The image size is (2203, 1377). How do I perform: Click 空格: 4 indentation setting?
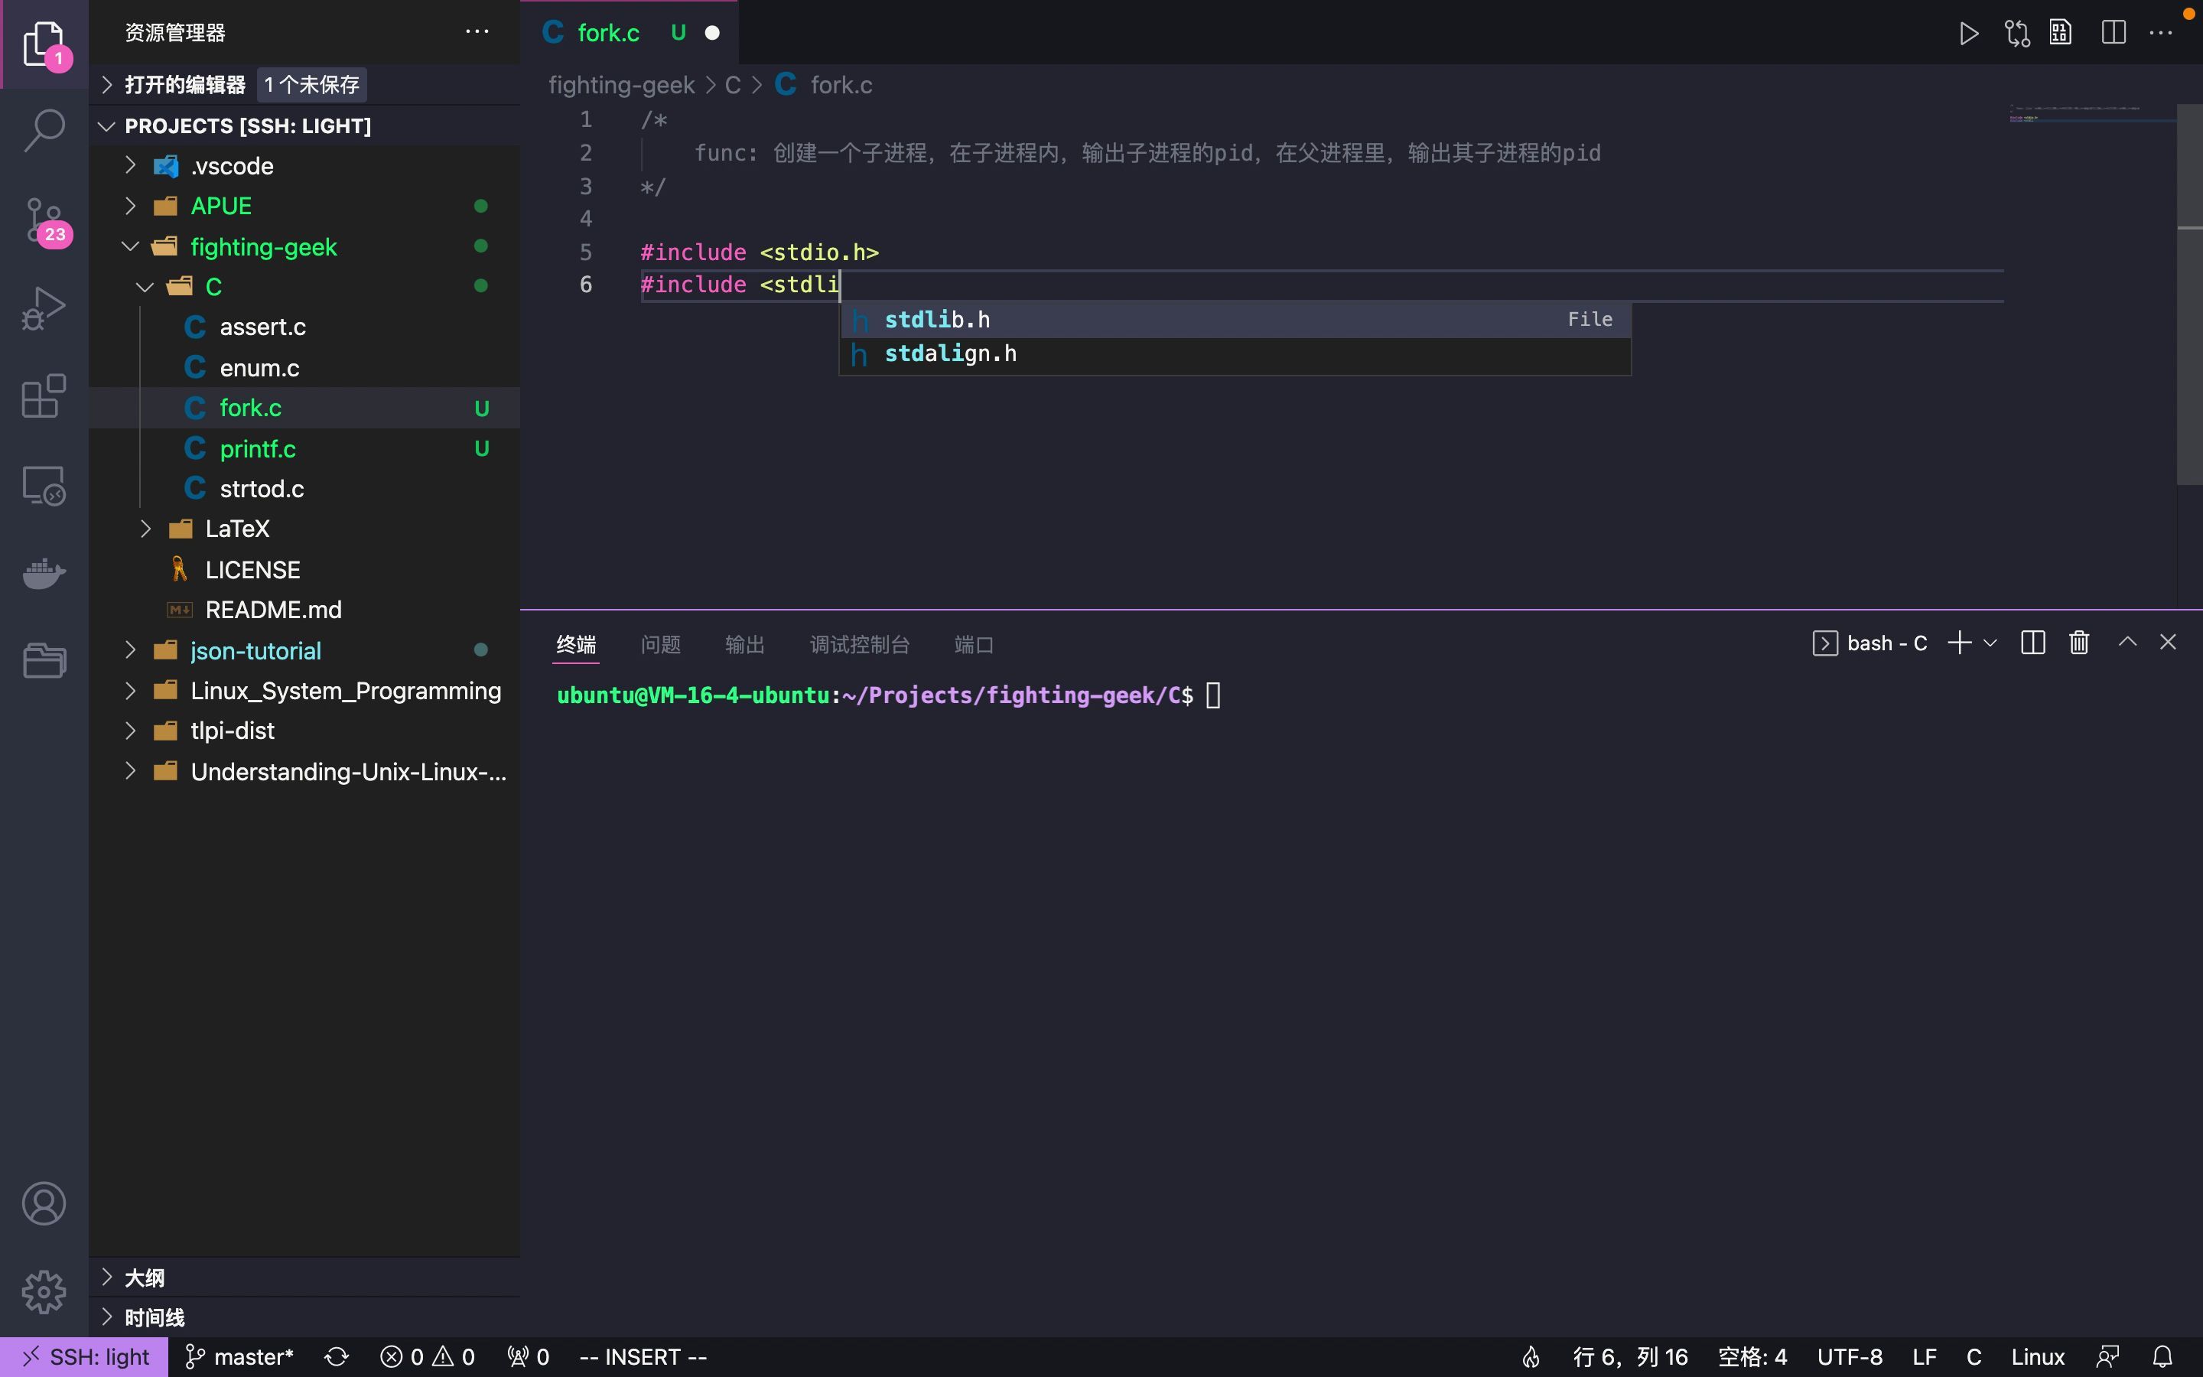pos(1752,1357)
